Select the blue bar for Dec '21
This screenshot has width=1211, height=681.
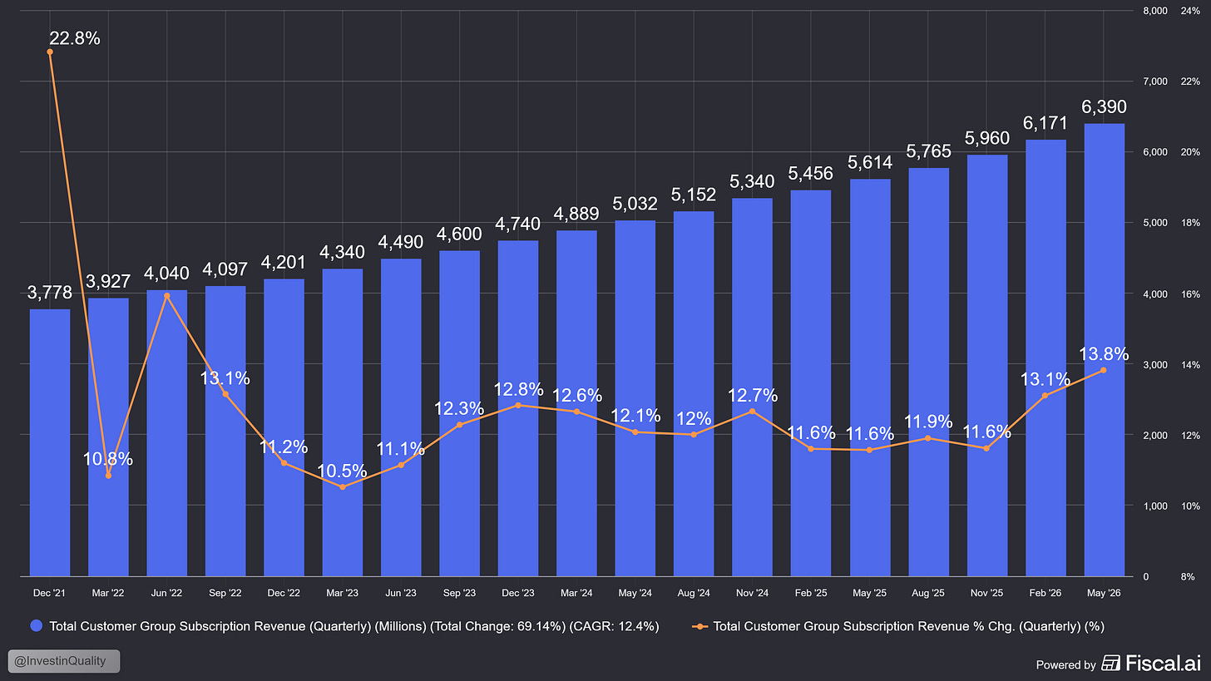[x=50, y=442]
